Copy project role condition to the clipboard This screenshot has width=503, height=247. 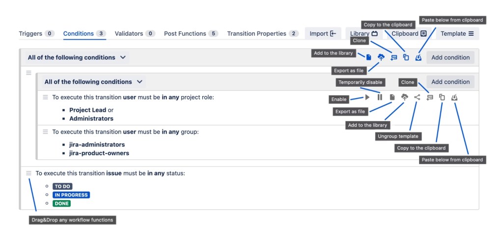[x=442, y=97]
